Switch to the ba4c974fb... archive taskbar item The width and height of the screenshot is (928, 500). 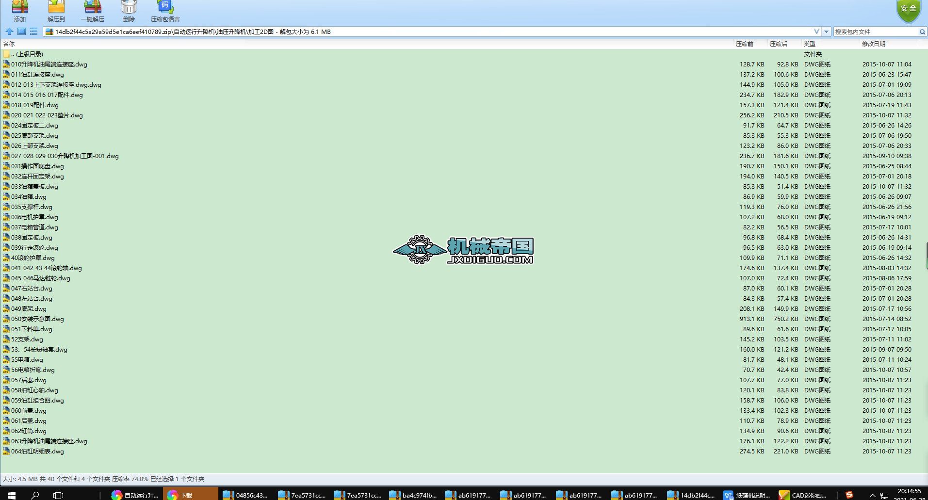[412, 495]
